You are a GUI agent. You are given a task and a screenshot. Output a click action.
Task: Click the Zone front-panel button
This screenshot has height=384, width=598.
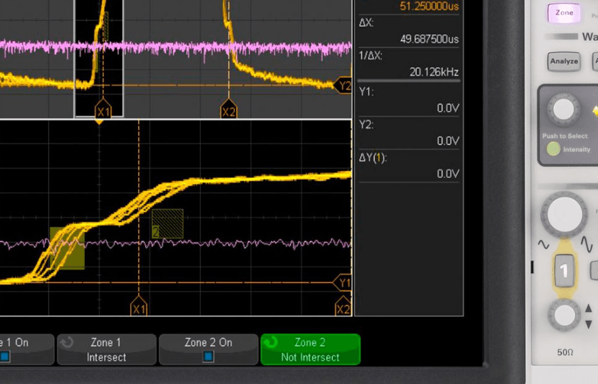[x=564, y=13]
